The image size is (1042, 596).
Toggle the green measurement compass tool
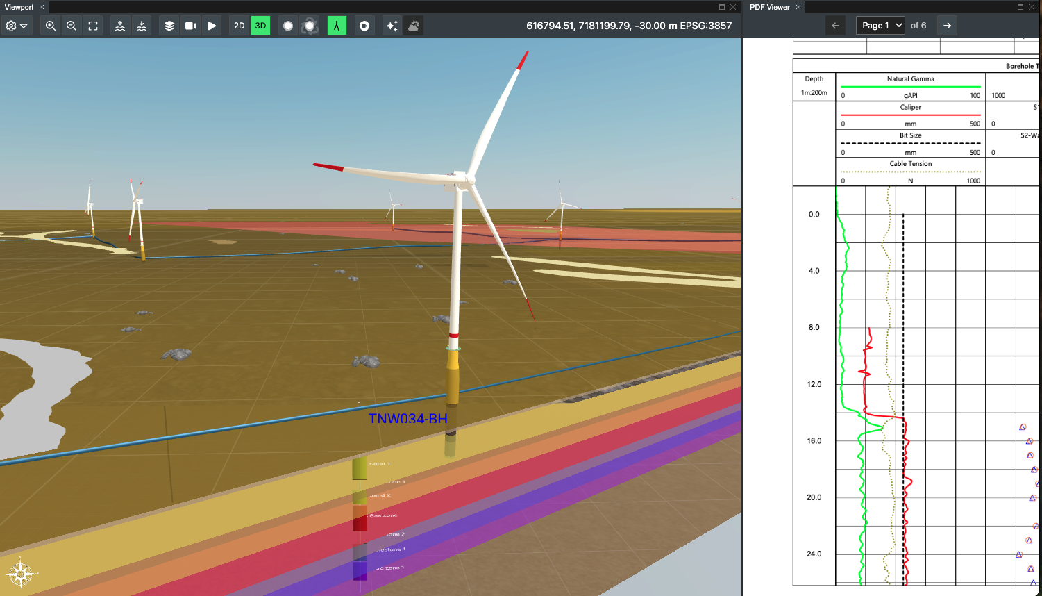pos(337,26)
